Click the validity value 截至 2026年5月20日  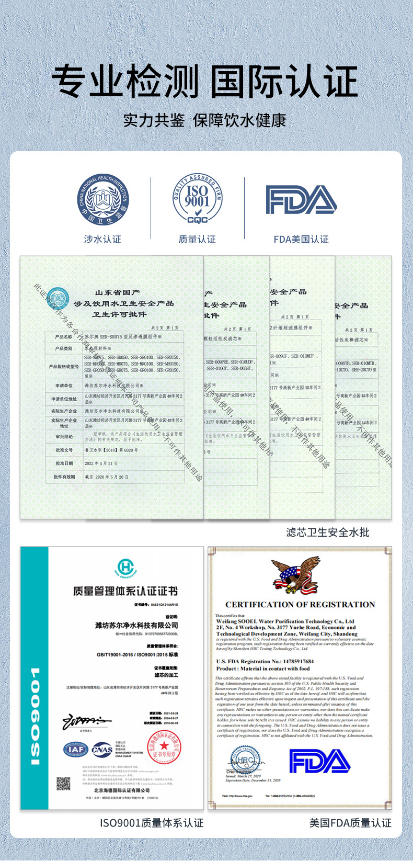pyautogui.click(x=107, y=477)
